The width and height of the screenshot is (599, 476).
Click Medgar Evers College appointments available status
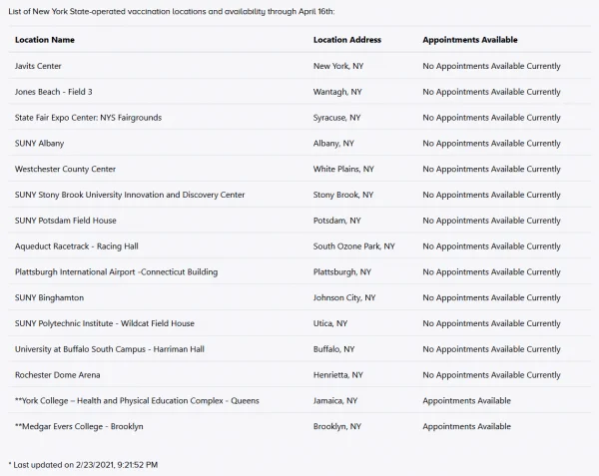click(x=466, y=427)
